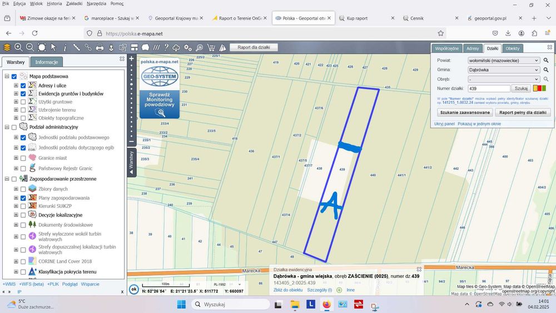The height and width of the screenshot is (313, 556).
Task: Open help question mark icon
Action: (x=166, y=47)
